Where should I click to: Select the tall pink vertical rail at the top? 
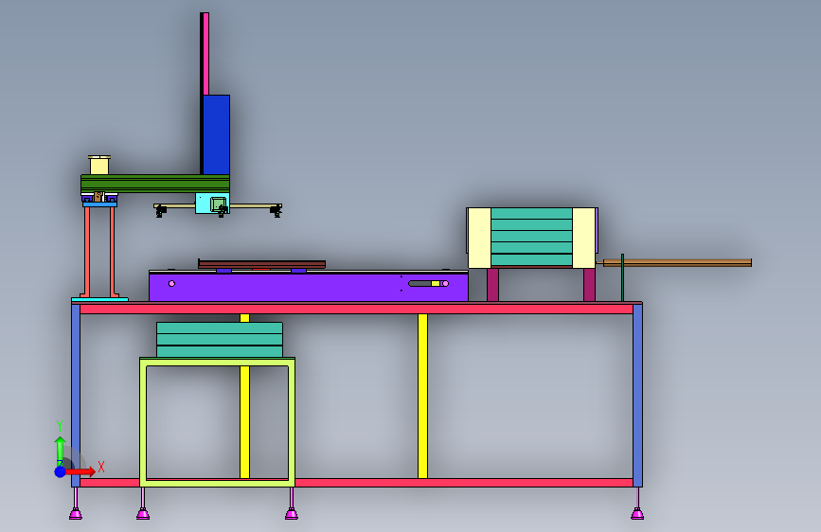[205, 53]
